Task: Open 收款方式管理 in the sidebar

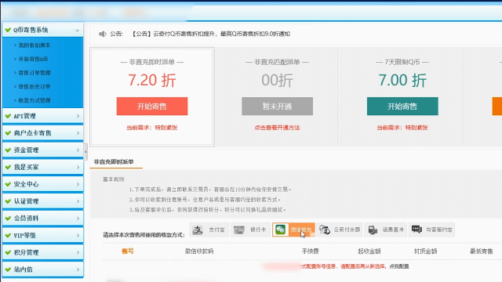Action: click(x=35, y=100)
